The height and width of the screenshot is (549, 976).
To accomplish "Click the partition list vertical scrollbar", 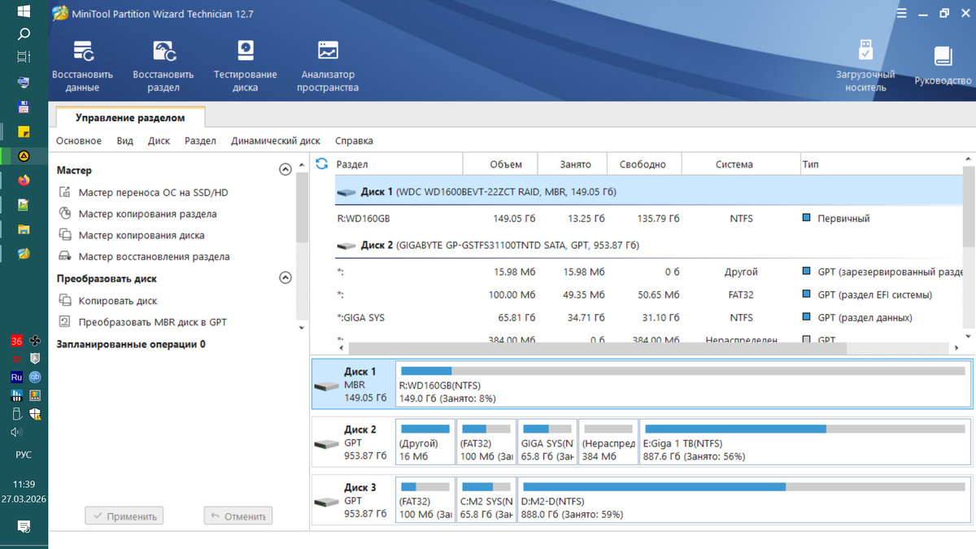I will point(969,205).
